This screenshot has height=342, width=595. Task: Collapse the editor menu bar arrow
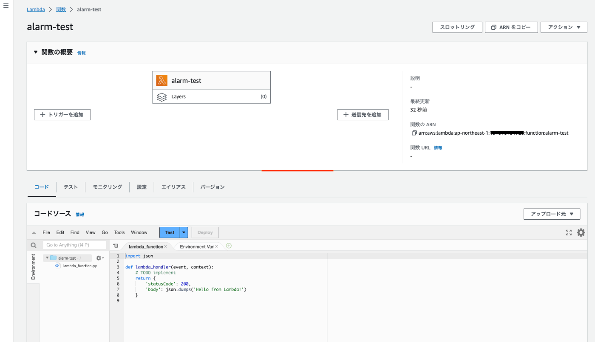coord(34,232)
